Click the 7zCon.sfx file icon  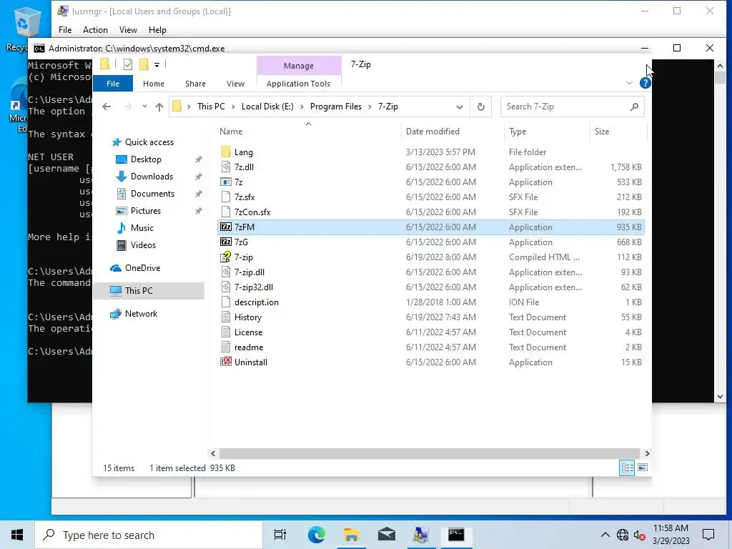coord(226,212)
